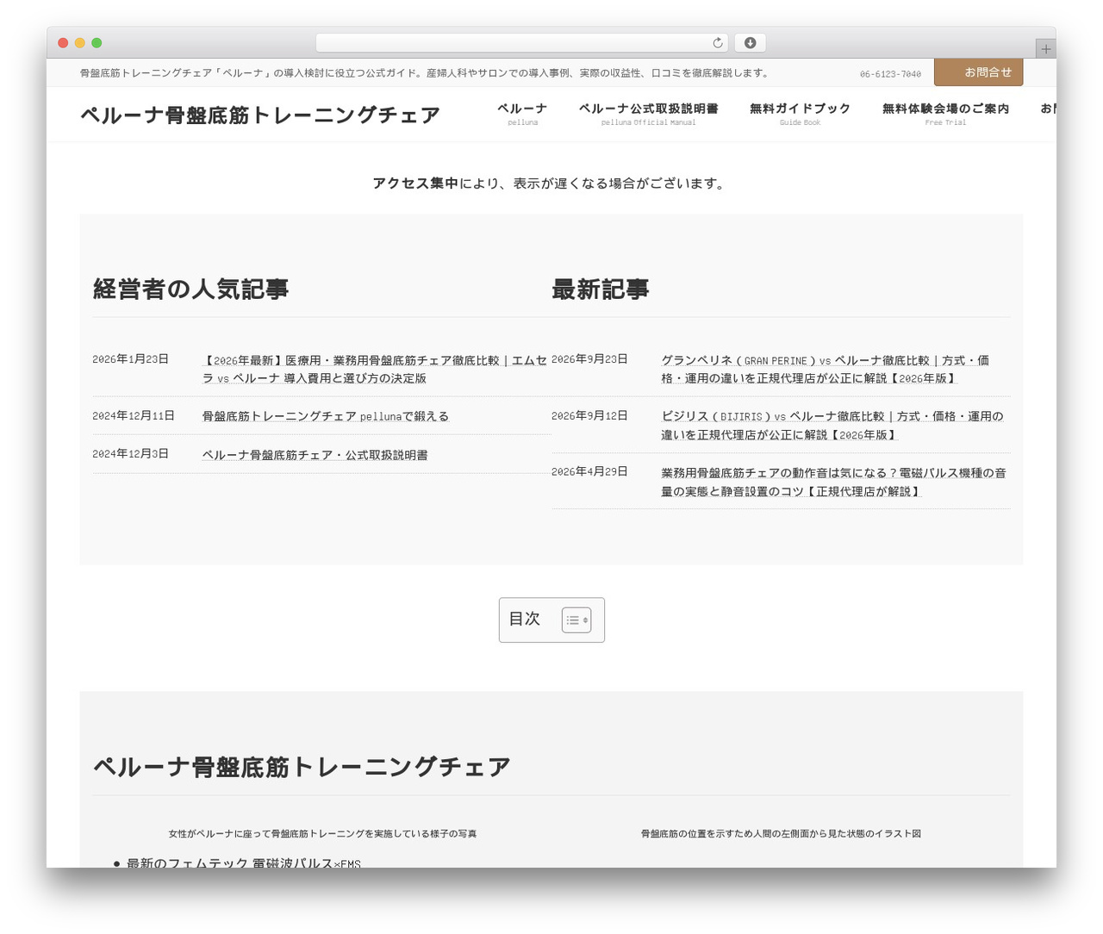Click the 経営者の人気記事 heading
This screenshot has width=1103, height=934.
(190, 289)
